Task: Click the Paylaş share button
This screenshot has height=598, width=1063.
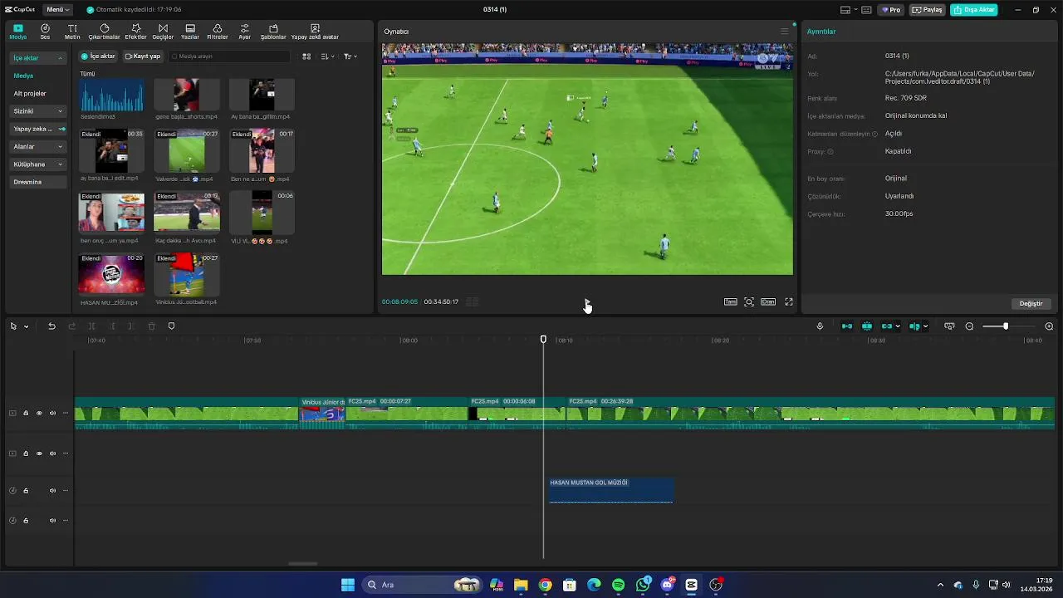Action: [928, 10]
